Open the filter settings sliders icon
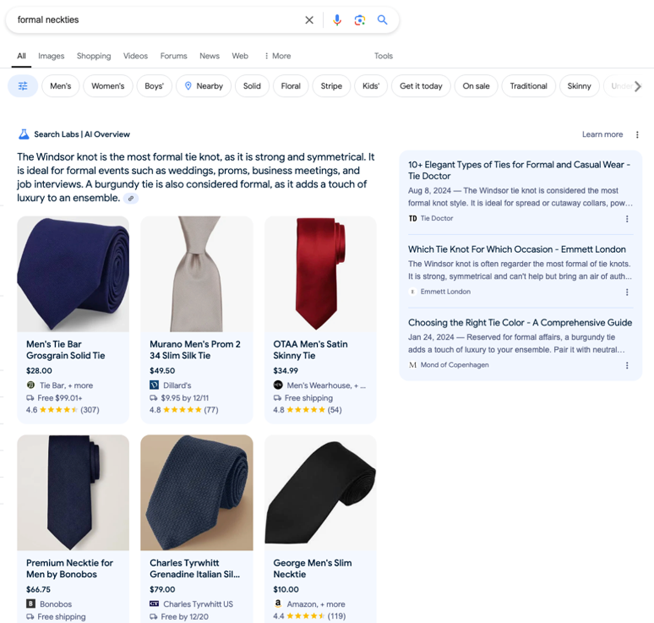This screenshot has width=654, height=623. [x=23, y=86]
